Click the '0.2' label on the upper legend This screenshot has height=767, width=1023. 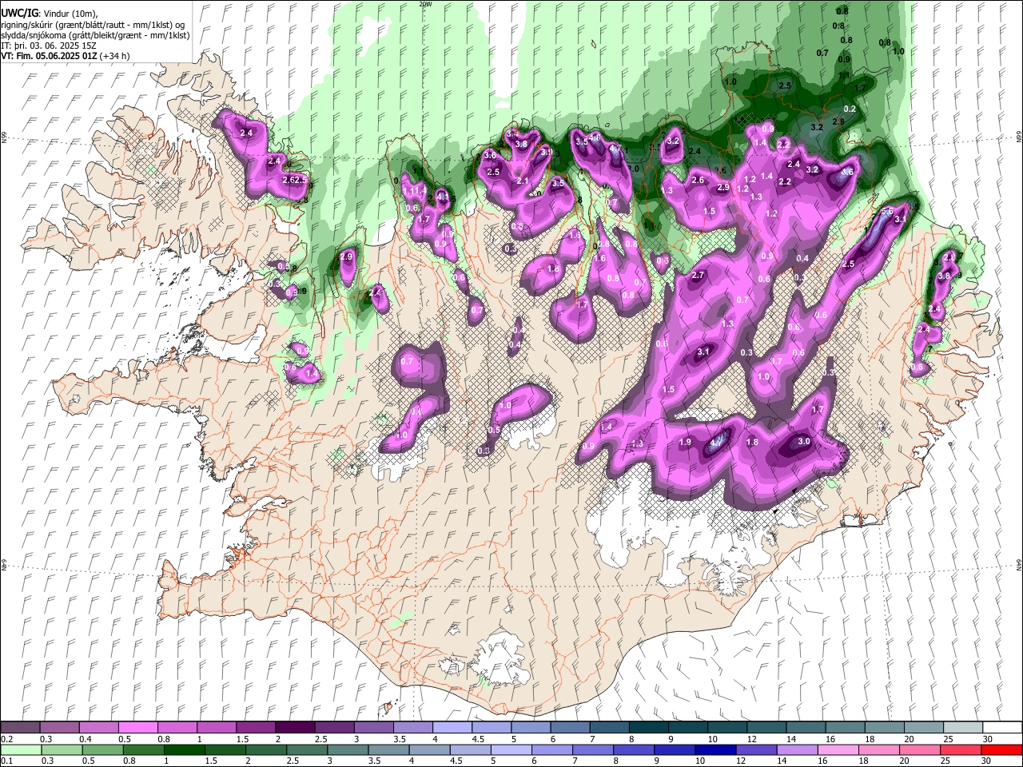click(x=6, y=739)
